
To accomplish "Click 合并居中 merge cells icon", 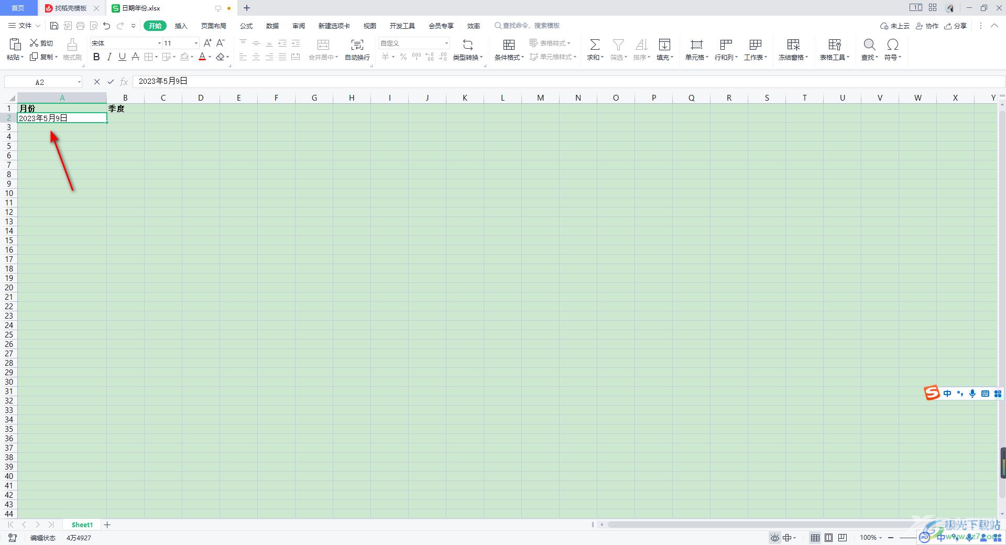I will [323, 45].
